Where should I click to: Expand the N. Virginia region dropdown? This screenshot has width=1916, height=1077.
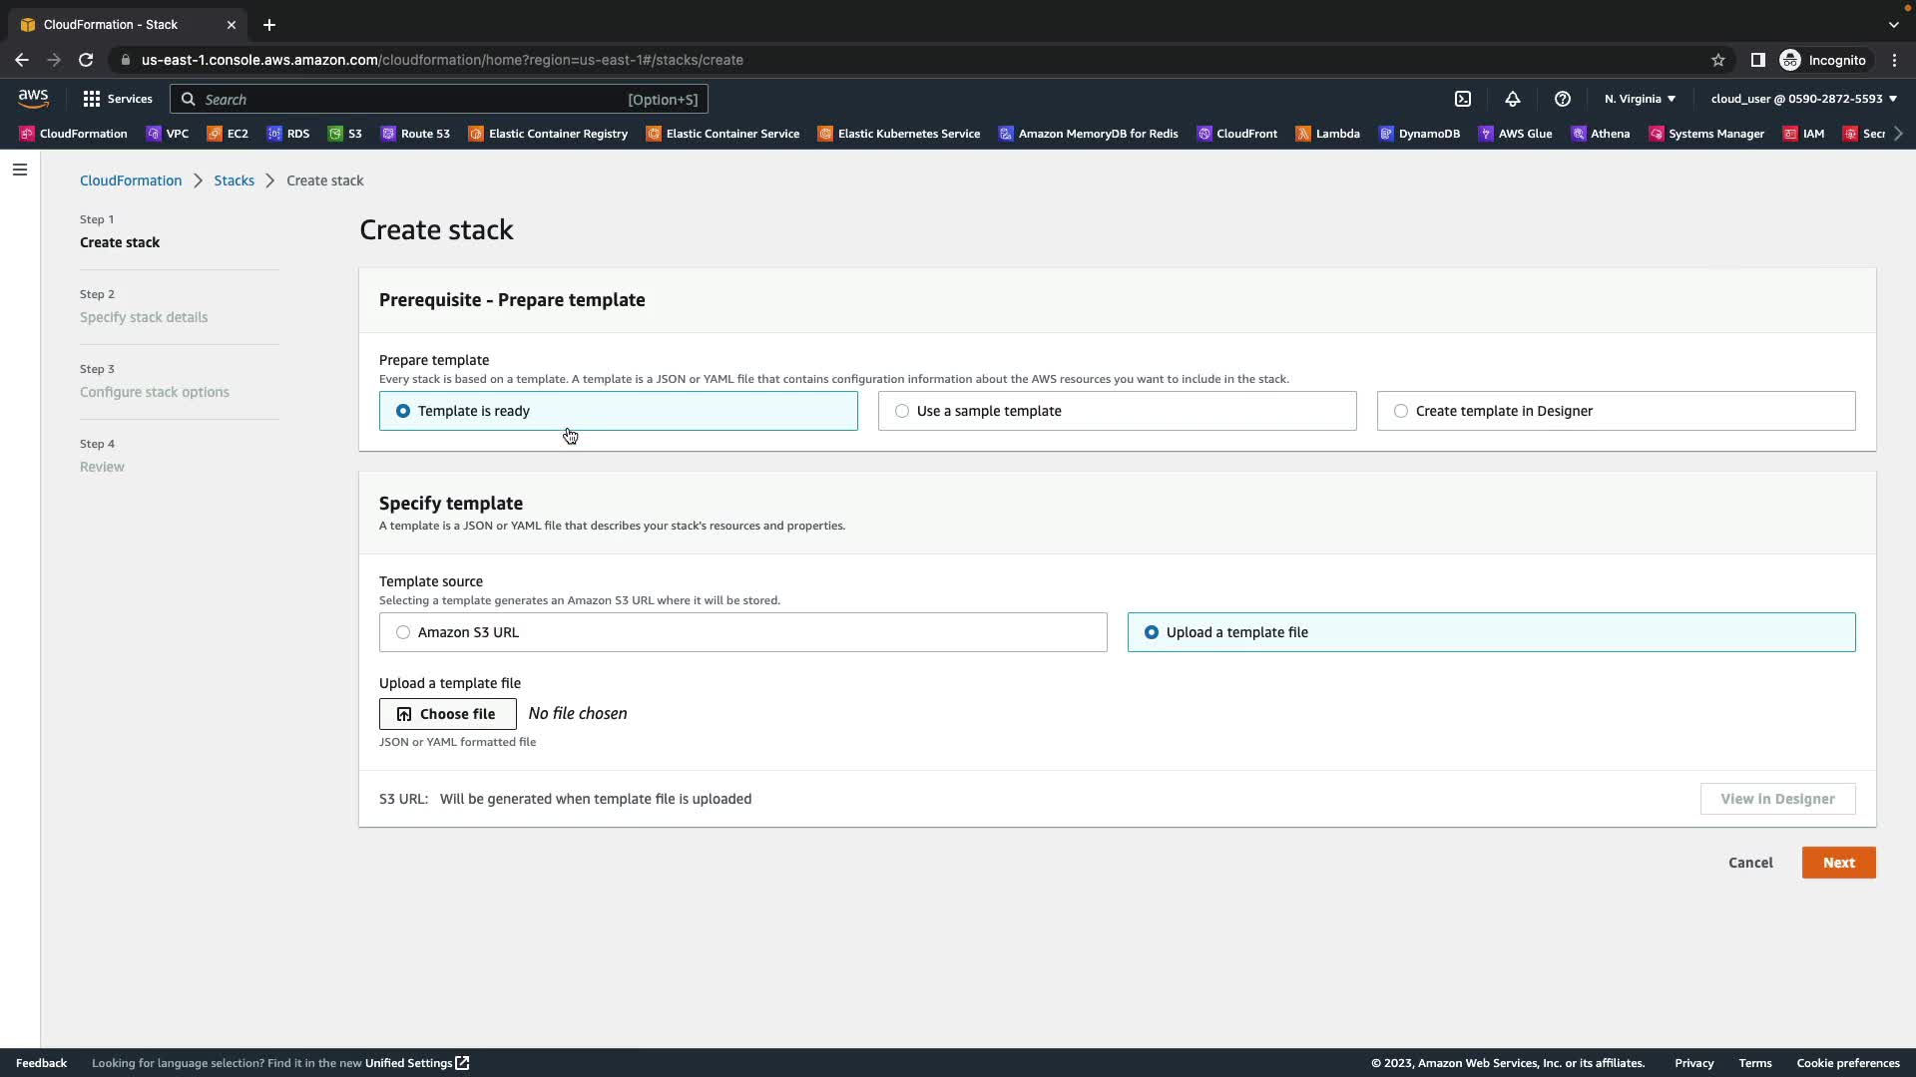pyautogui.click(x=1640, y=99)
